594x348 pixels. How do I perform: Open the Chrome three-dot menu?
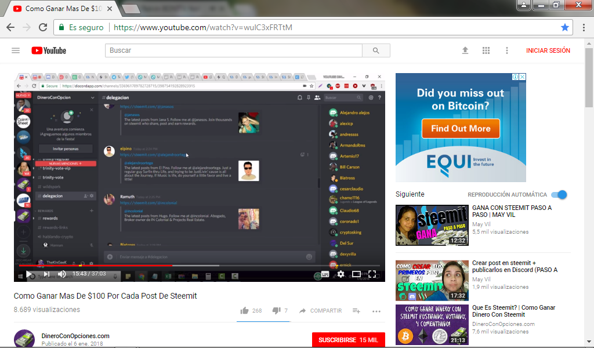coord(584,27)
